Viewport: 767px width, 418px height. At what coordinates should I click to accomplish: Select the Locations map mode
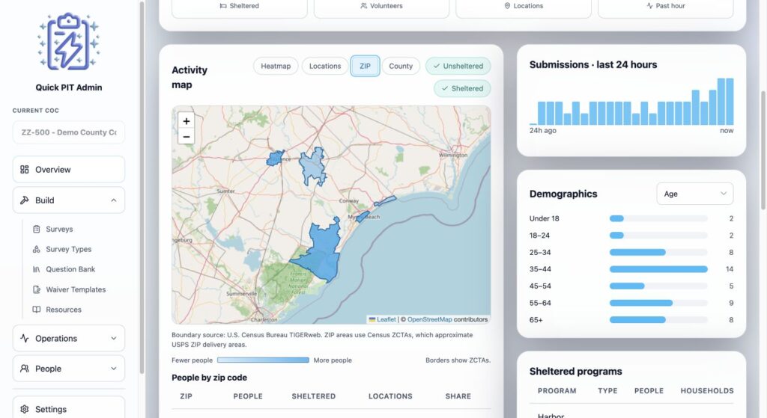click(x=325, y=66)
